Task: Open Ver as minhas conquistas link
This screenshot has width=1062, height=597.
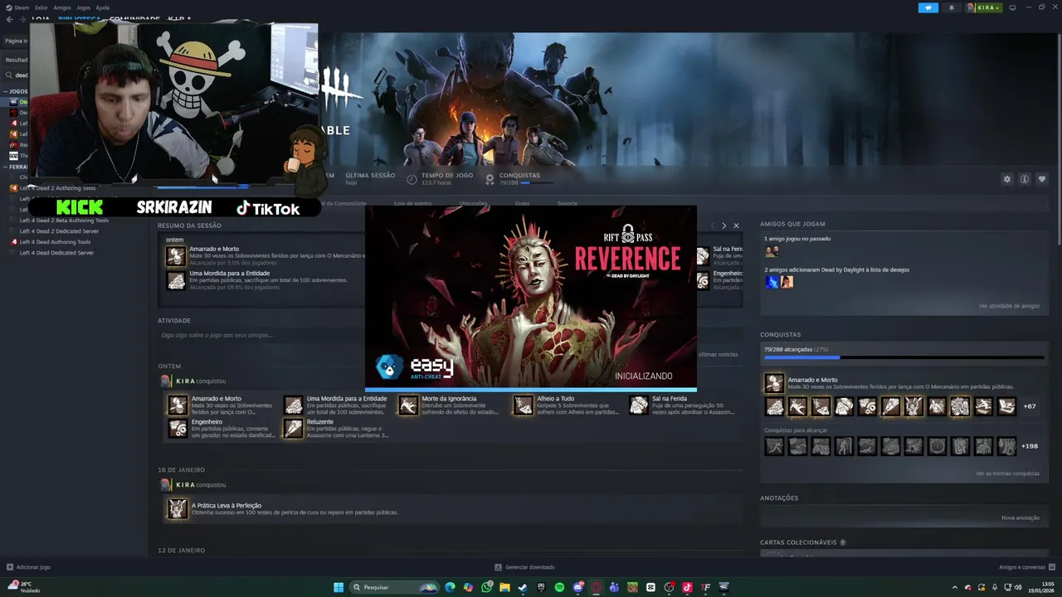Action: tap(1007, 473)
